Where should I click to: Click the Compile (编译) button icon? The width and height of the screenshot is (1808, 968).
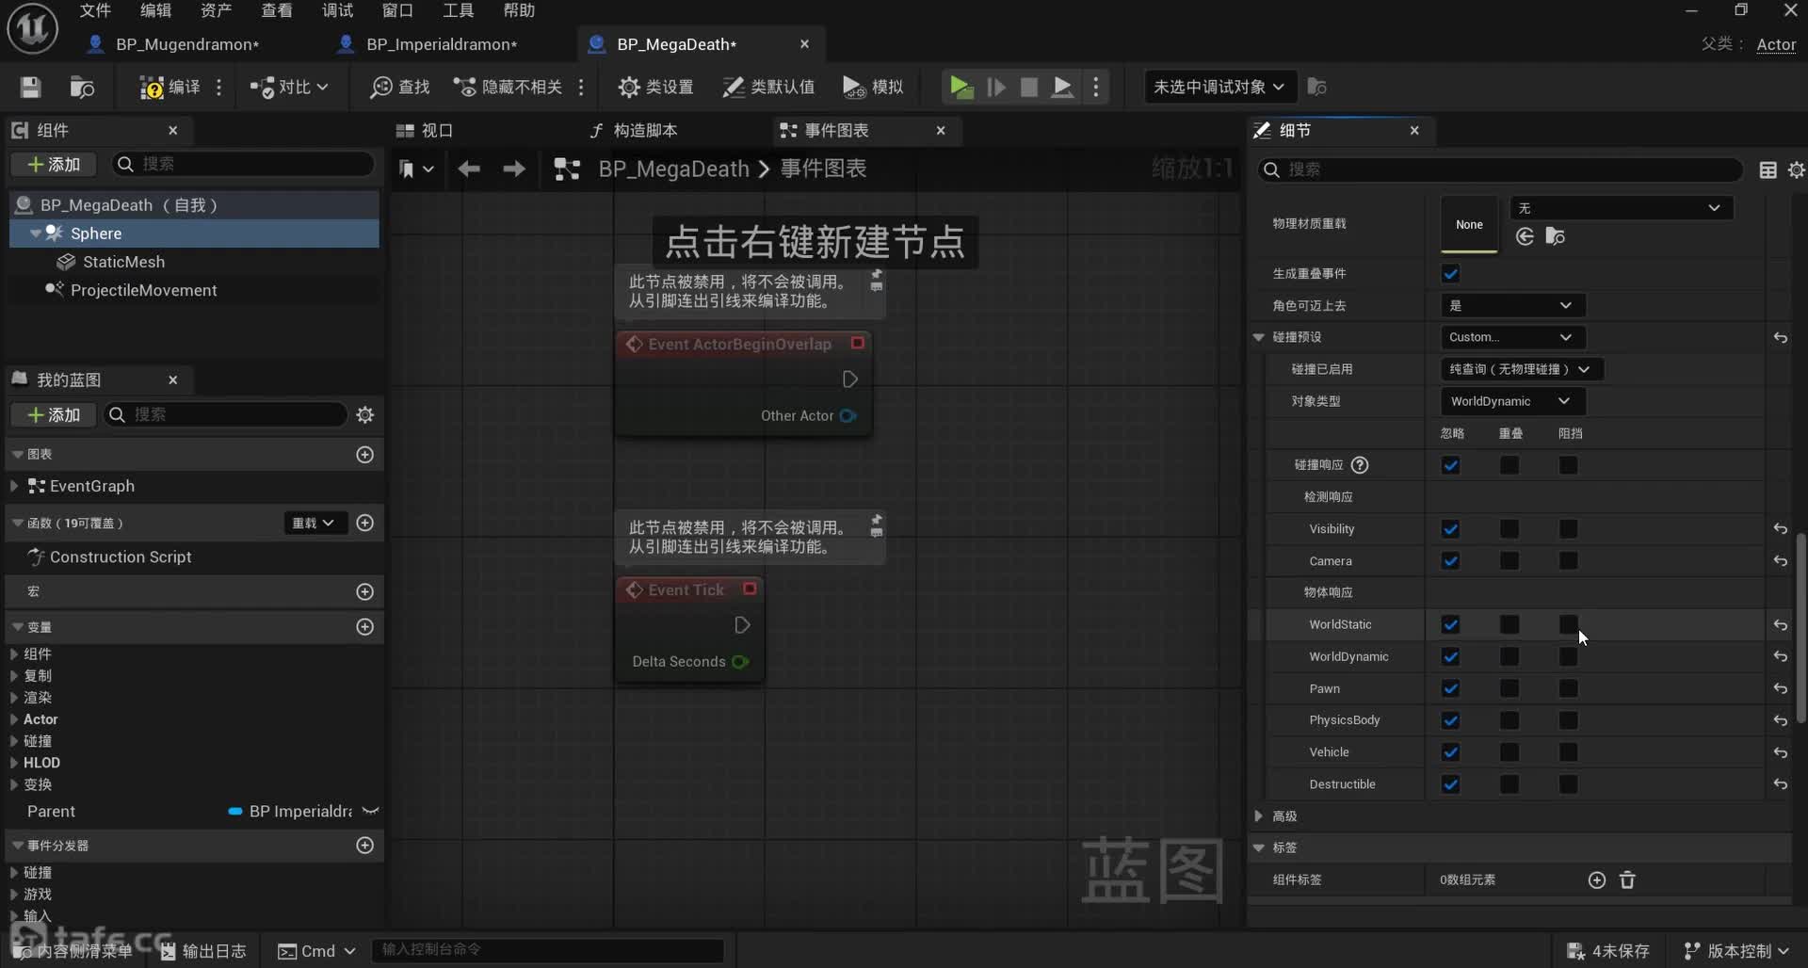[x=152, y=87]
